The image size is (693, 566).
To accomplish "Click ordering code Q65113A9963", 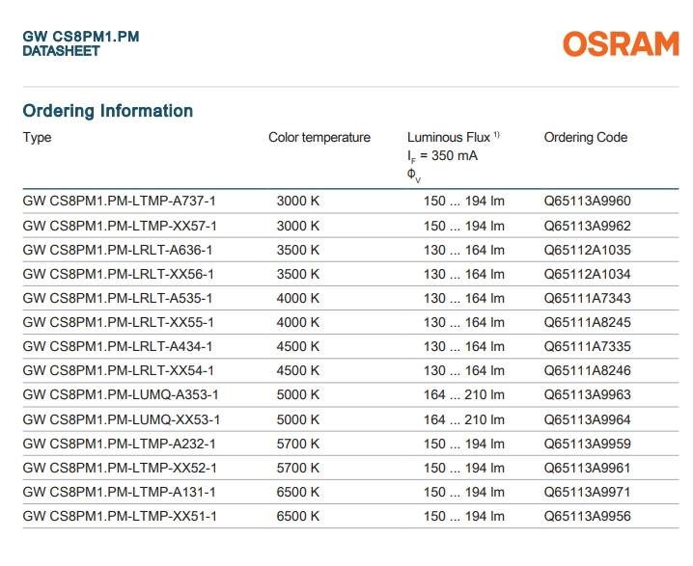I will tap(588, 394).
